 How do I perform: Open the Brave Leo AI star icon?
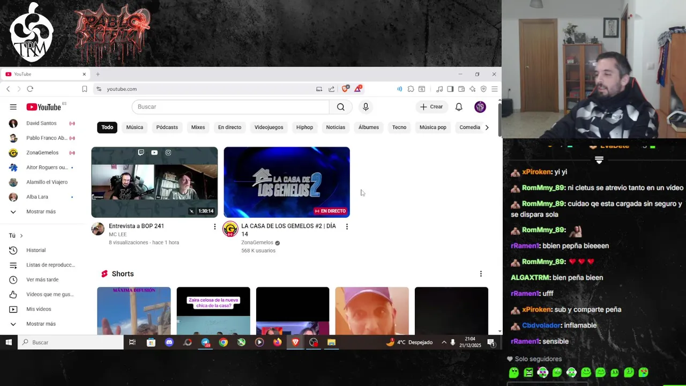point(472,89)
